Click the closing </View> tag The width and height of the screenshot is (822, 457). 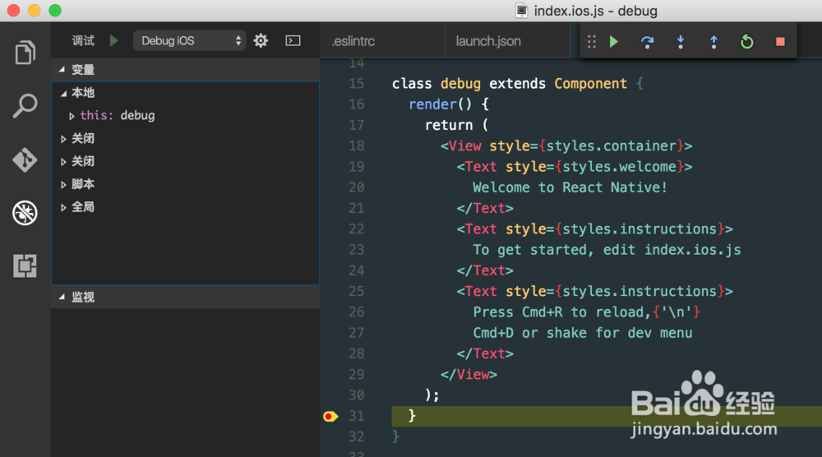click(x=469, y=374)
